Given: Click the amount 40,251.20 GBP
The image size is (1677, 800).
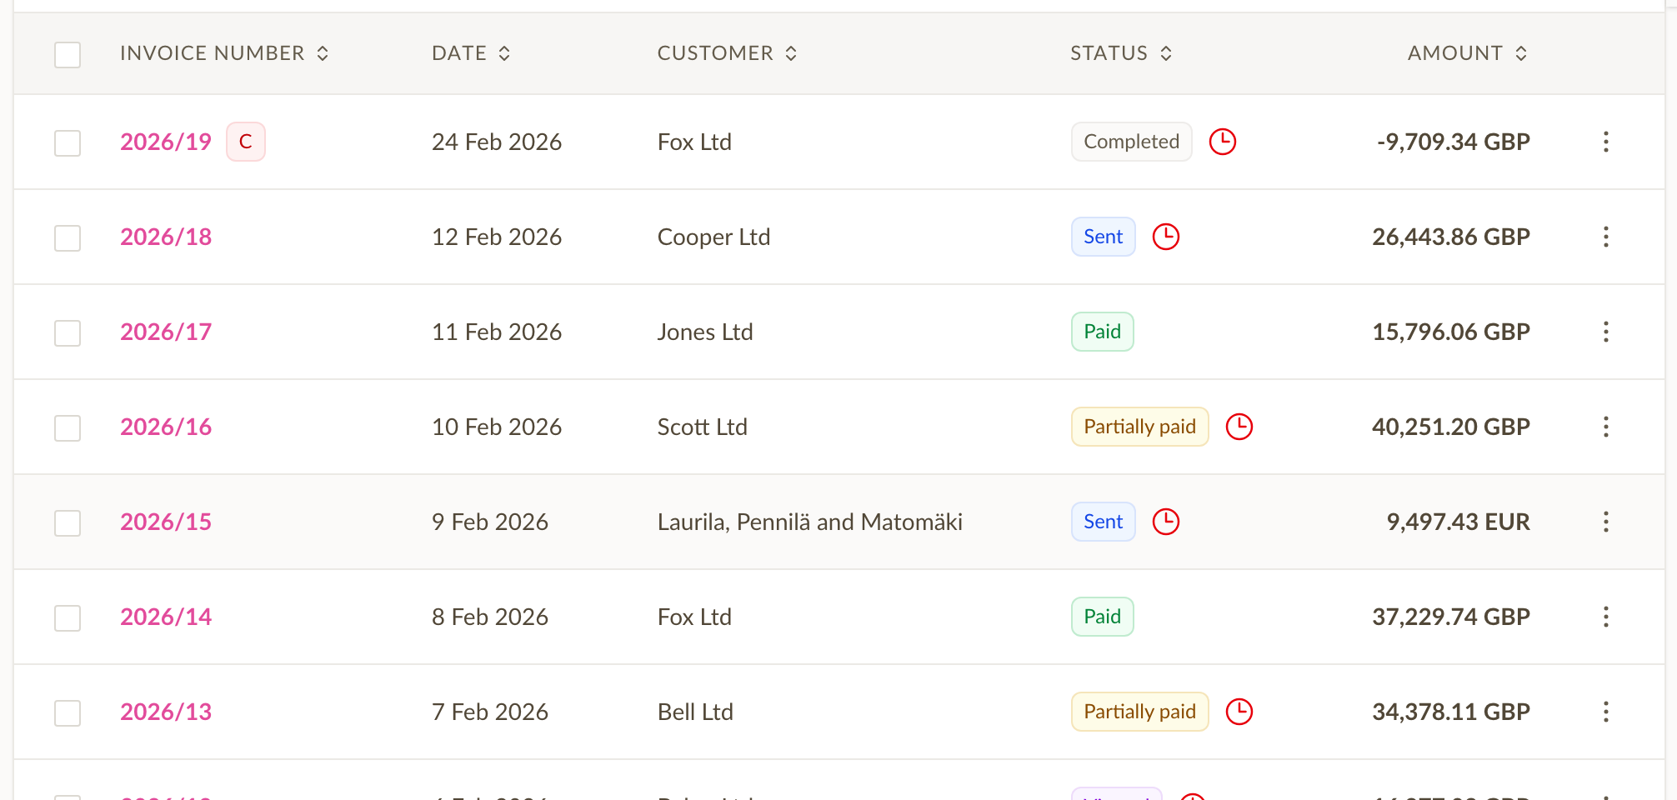Looking at the screenshot, I should pyautogui.click(x=1451, y=427).
